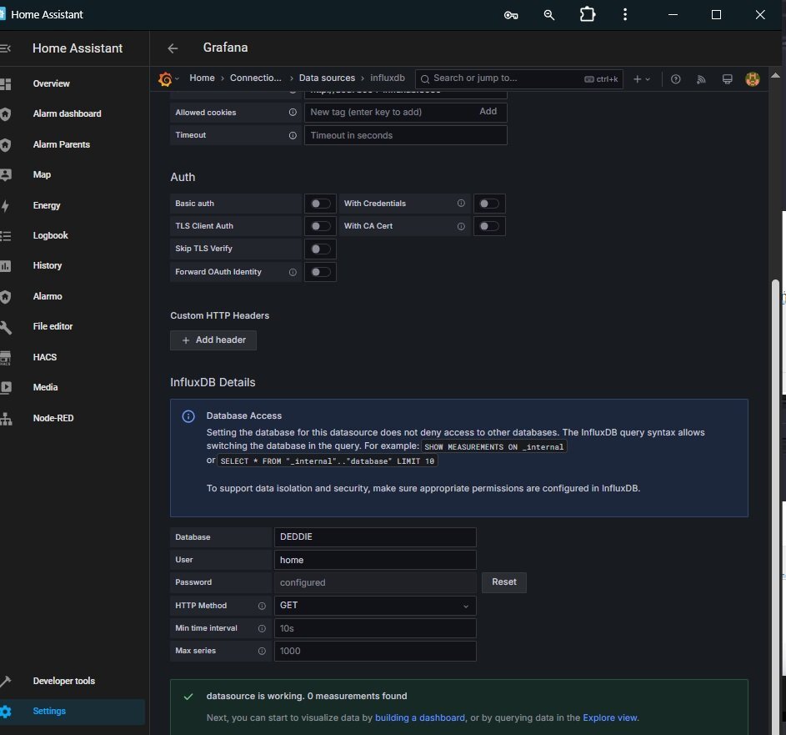
Task: Open Overview in the sidebar
Action: pyautogui.click(x=51, y=83)
